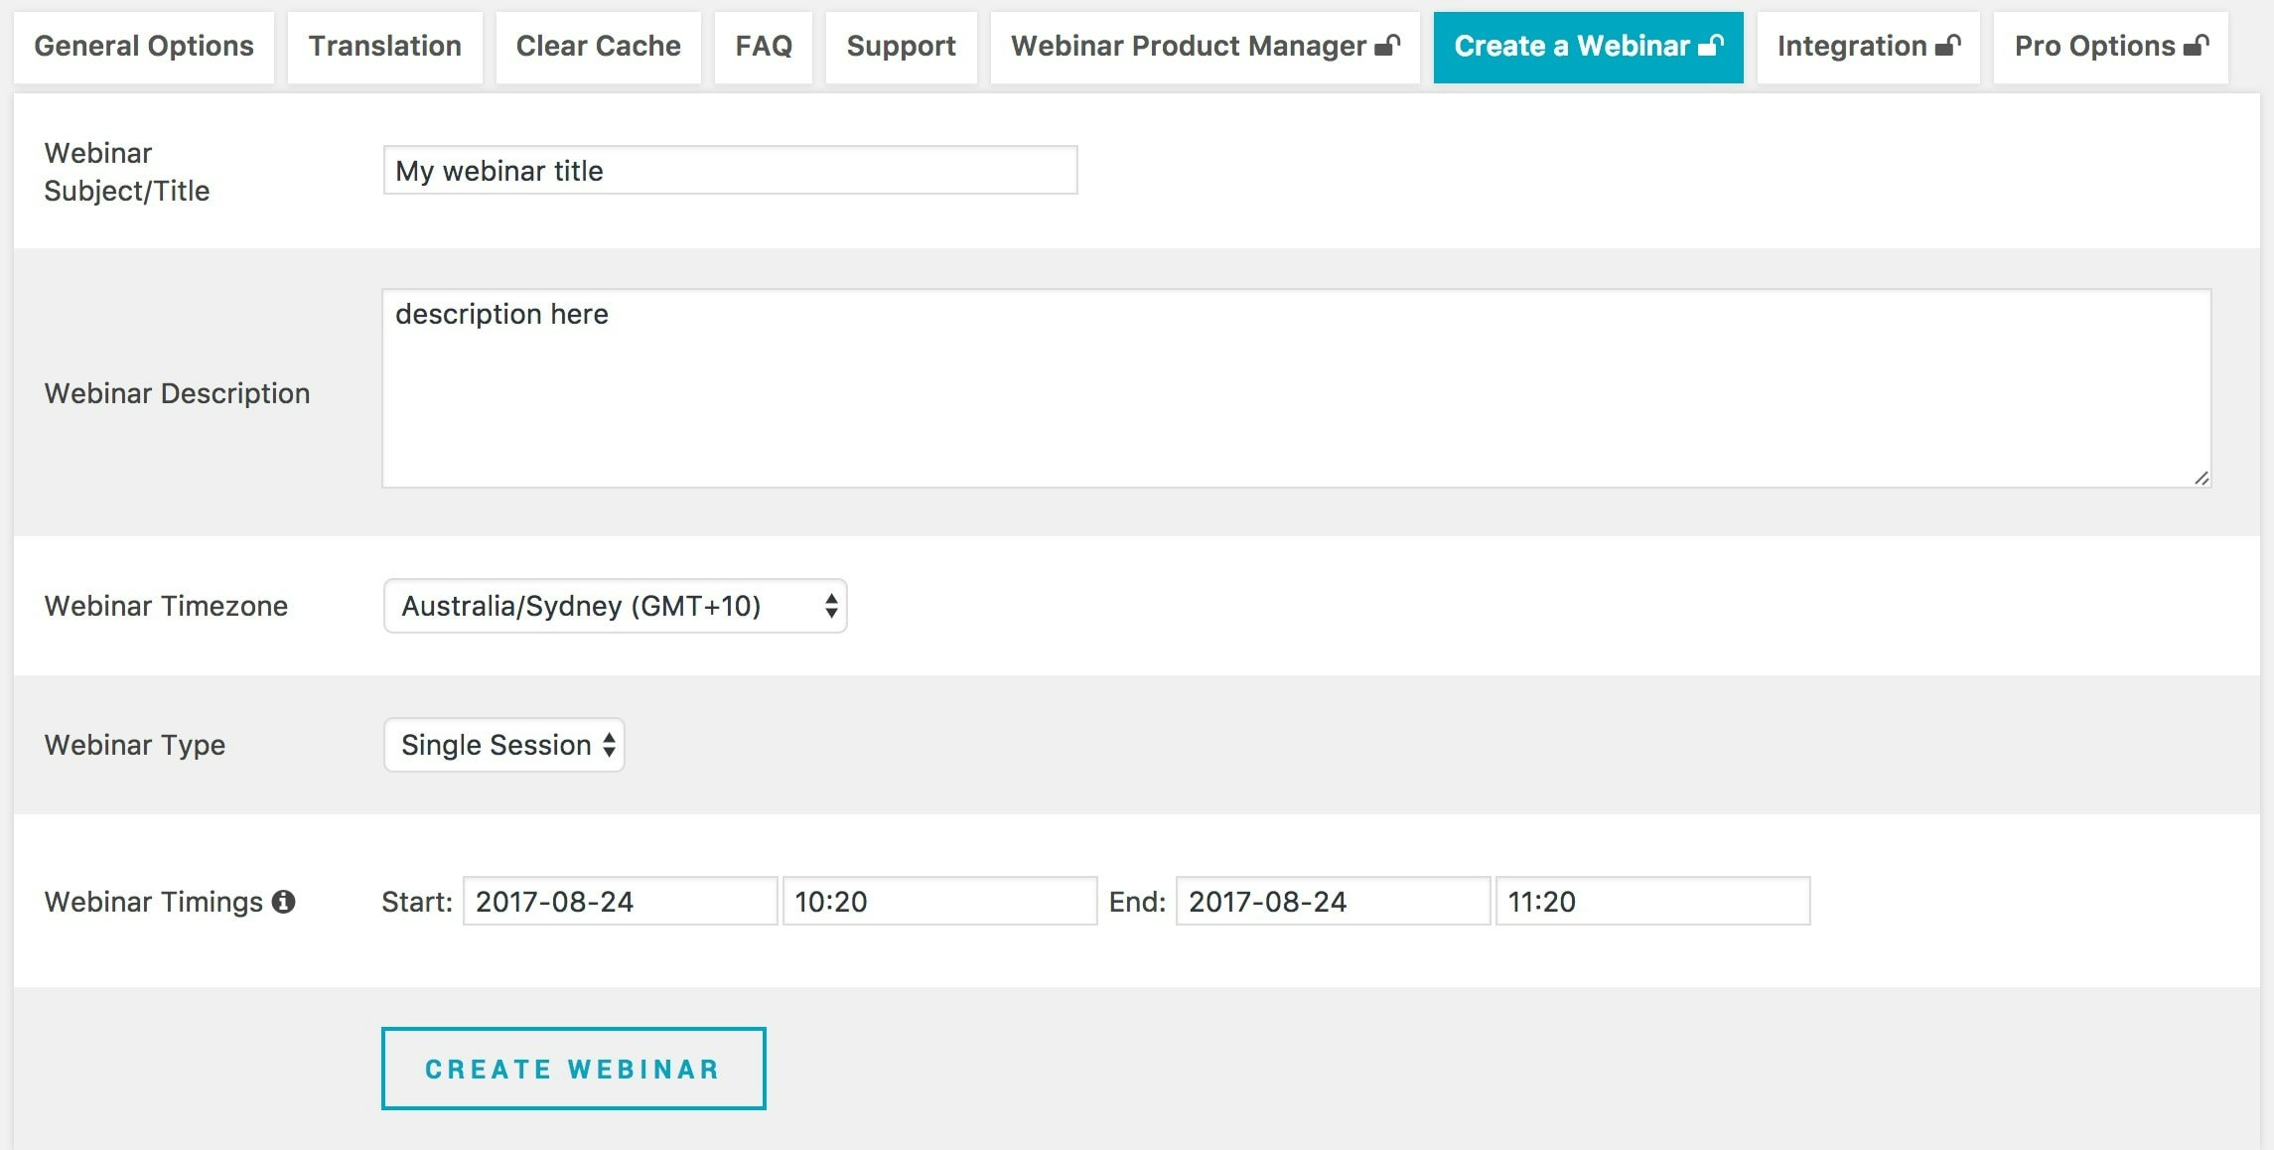
Task: Click the start date field showing 2017-08-24
Action: [619, 902]
